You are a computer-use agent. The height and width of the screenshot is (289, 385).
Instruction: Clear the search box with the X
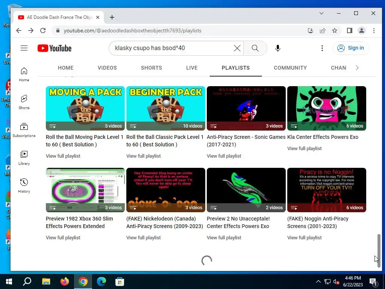pos(237,48)
